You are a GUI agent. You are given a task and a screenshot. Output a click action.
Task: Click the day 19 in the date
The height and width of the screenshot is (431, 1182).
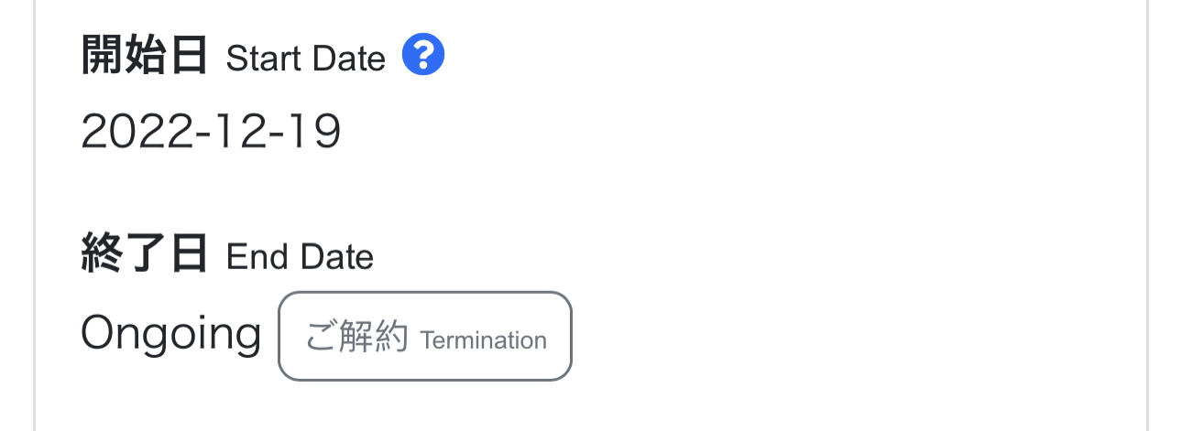313,133
